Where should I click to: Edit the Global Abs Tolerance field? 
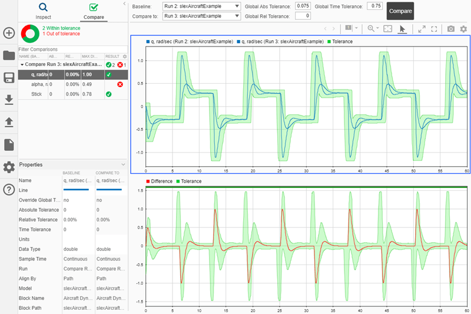click(303, 6)
